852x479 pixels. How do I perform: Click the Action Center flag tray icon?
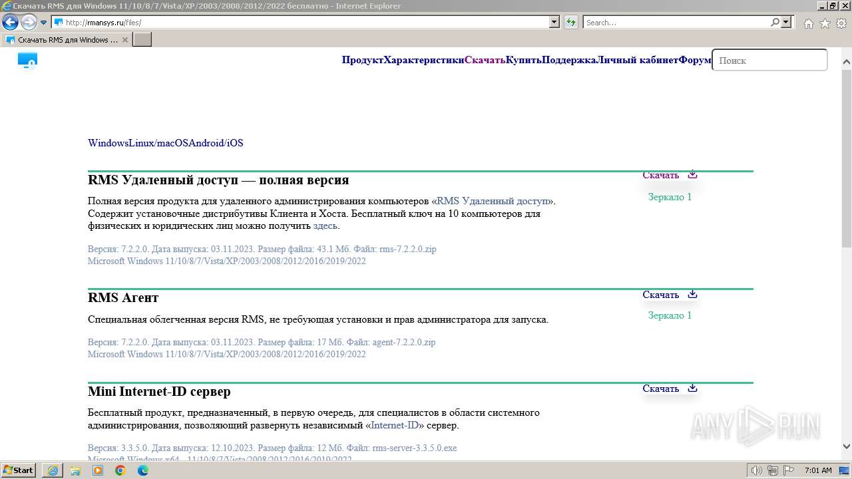pos(790,470)
